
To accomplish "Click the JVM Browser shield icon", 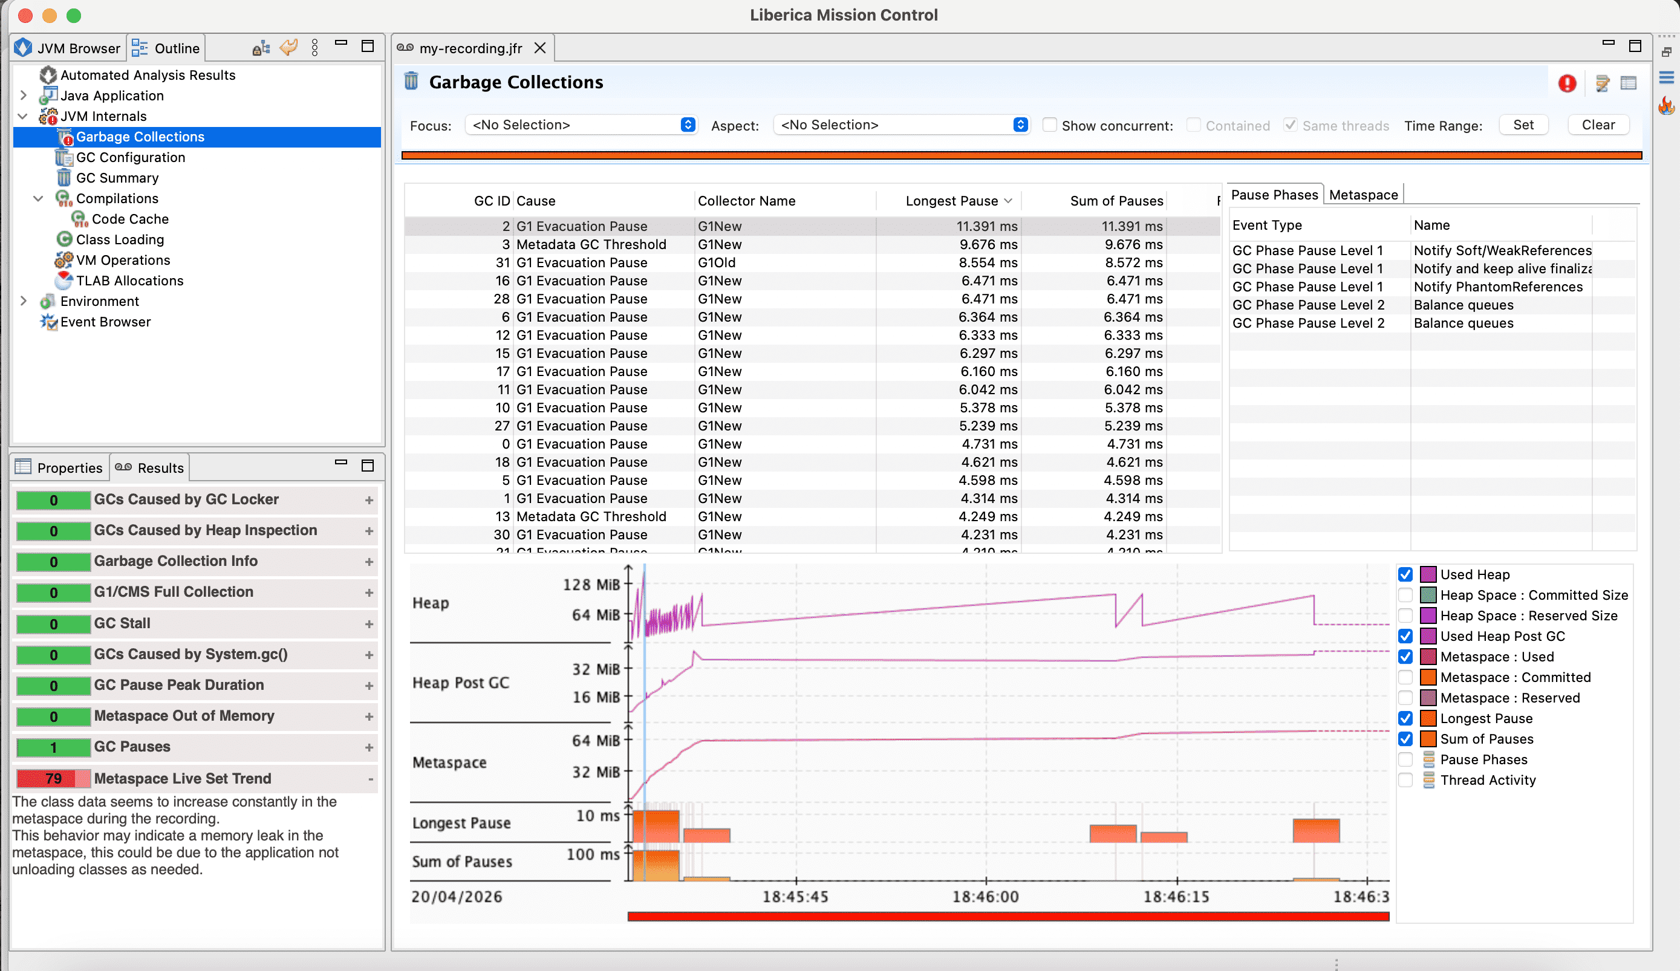I will pyautogui.click(x=24, y=48).
